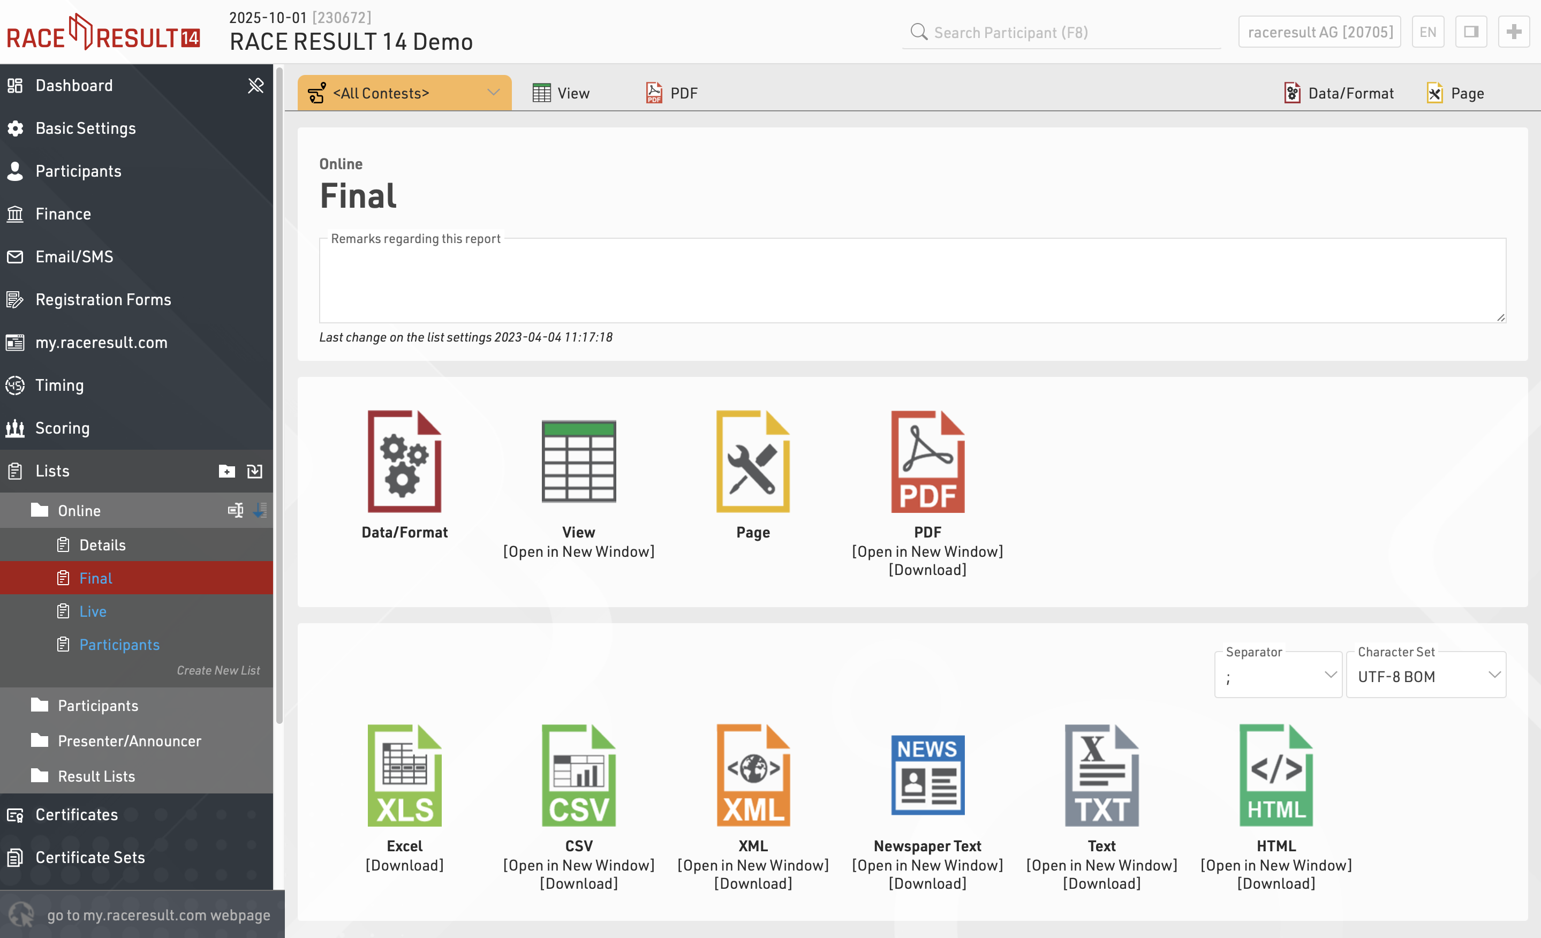Click the CSV export icon

click(578, 775)
